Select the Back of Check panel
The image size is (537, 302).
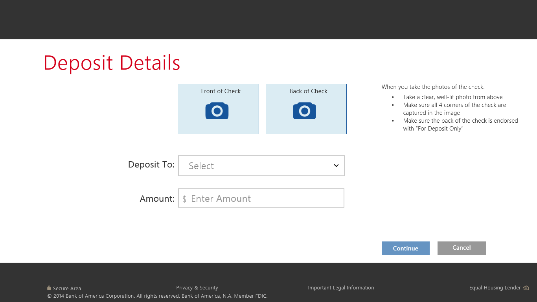coord(306,109)
